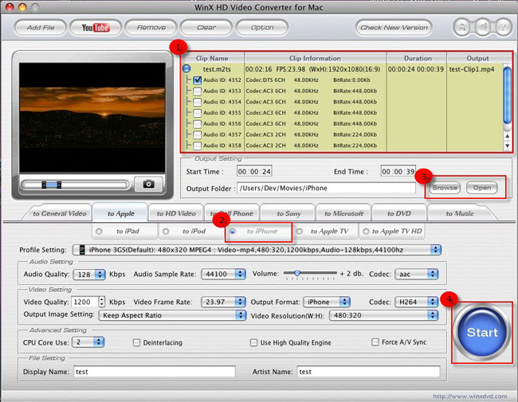Click the Volume slider handle
This screenshot has width=518, height=402.
coord(297,273)
